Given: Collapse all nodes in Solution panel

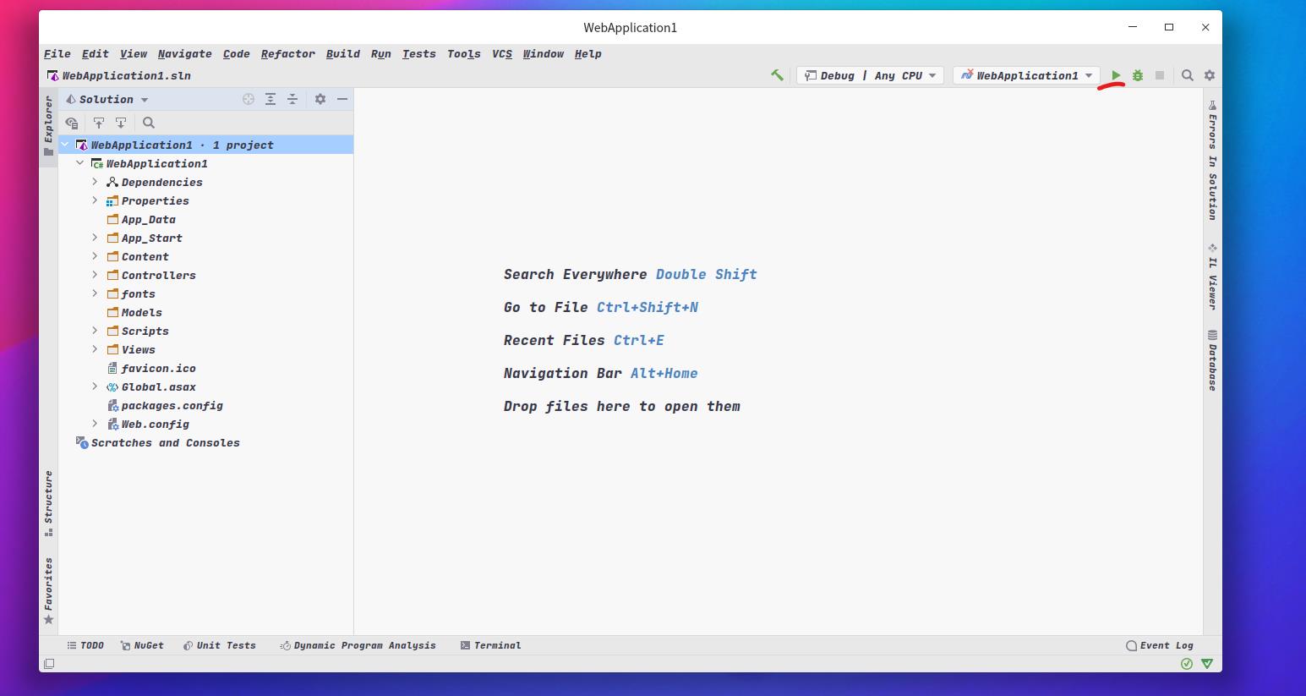Looking at the screenshot, I should [292, 99].
